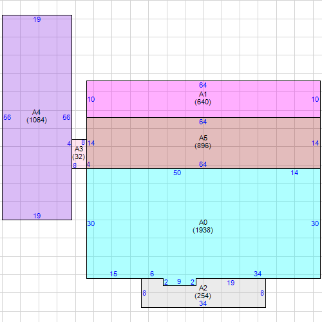Click the right 14 dimension of A5
322x322 pixels.
[x=315, y=143]
